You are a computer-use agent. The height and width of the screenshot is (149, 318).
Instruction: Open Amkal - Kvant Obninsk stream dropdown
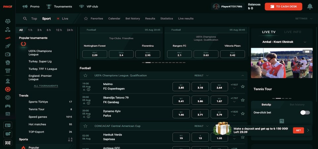click(305, 42)
